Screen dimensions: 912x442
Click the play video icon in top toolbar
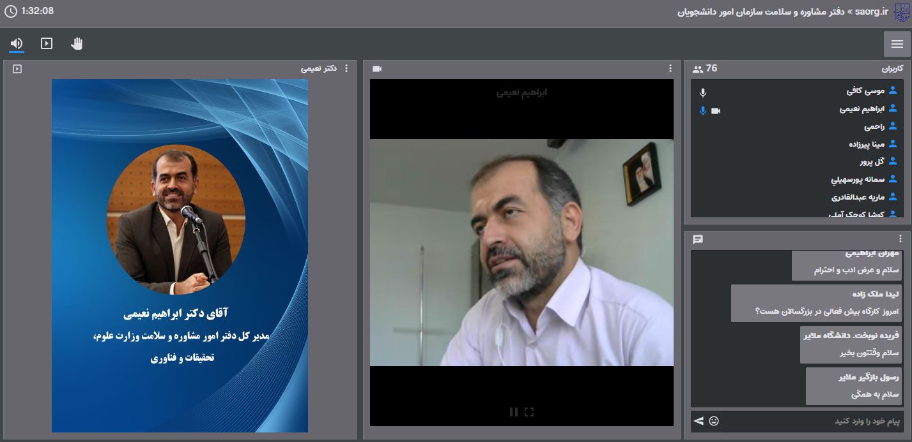coord(47,43)
